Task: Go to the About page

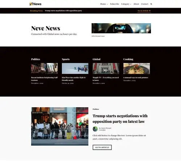Action: [x=136, y=4]
